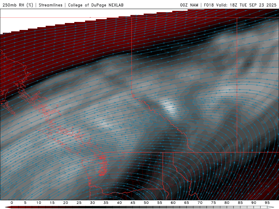Select the '45' colorbar value label
Screen dimensions: 279x209
point(133,203)
